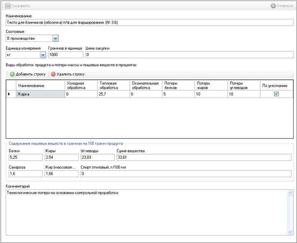Click the Отменить cancel icon
Viewport: 297px width, 243px height.
(x=273, y=6)
